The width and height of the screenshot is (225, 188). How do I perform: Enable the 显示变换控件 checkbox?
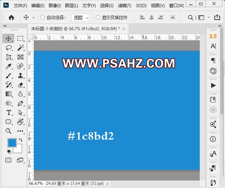(98, 17)
